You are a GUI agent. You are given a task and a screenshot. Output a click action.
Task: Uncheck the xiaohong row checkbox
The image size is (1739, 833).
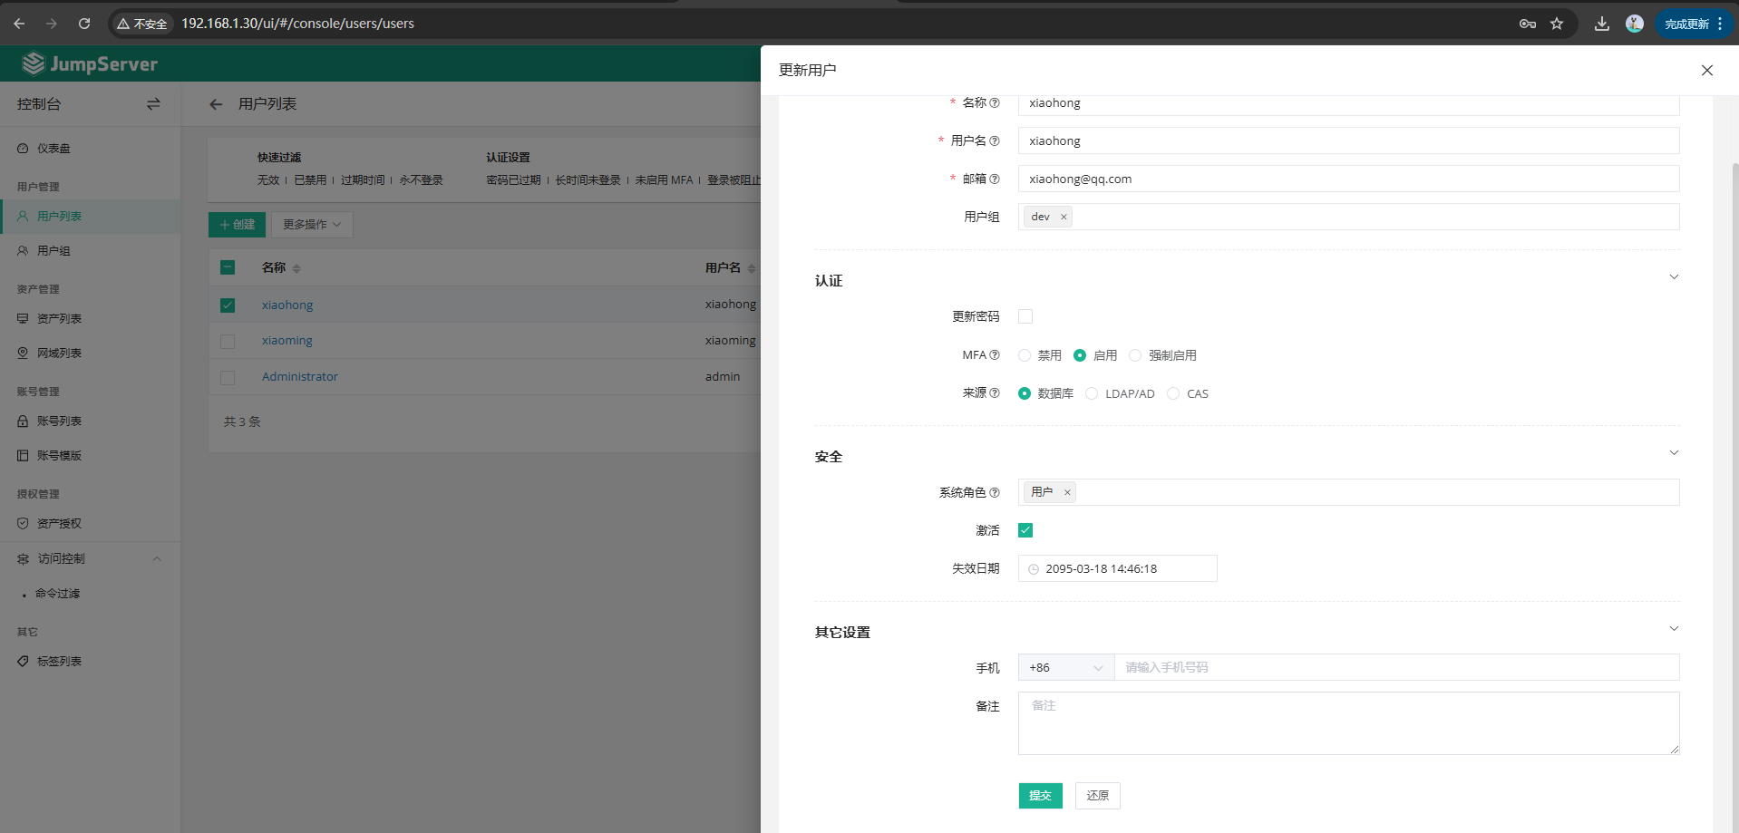(x=228, y=305)
